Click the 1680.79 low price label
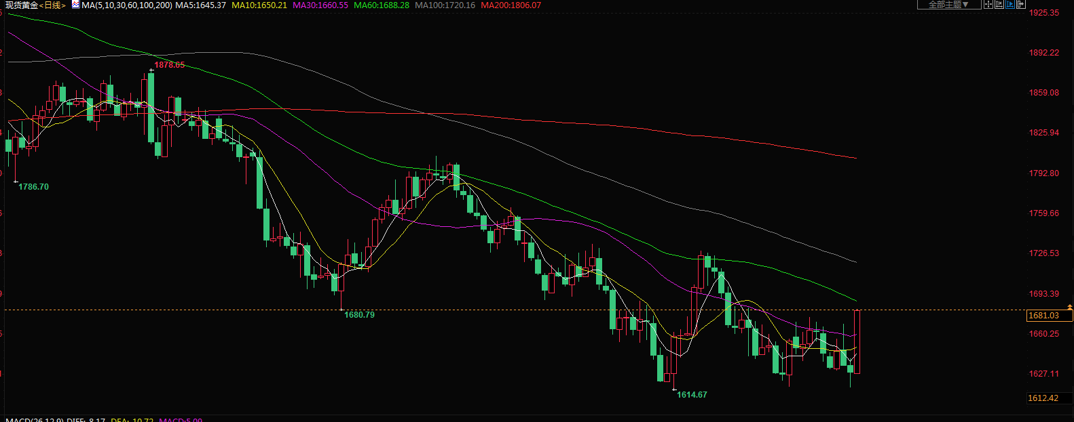This screenshot has height=422, width=1074. 359,315
